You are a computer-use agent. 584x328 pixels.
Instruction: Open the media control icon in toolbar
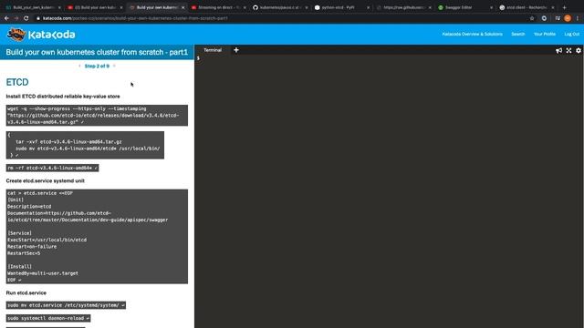coord(558,18)
